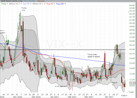Click the CBOE Market Volatility Index title
This screenshot has height=98, width=137.
point(12,1)
